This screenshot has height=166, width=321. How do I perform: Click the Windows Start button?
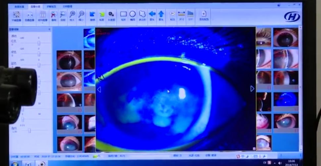pyautogui.click(x=15, y=164)
